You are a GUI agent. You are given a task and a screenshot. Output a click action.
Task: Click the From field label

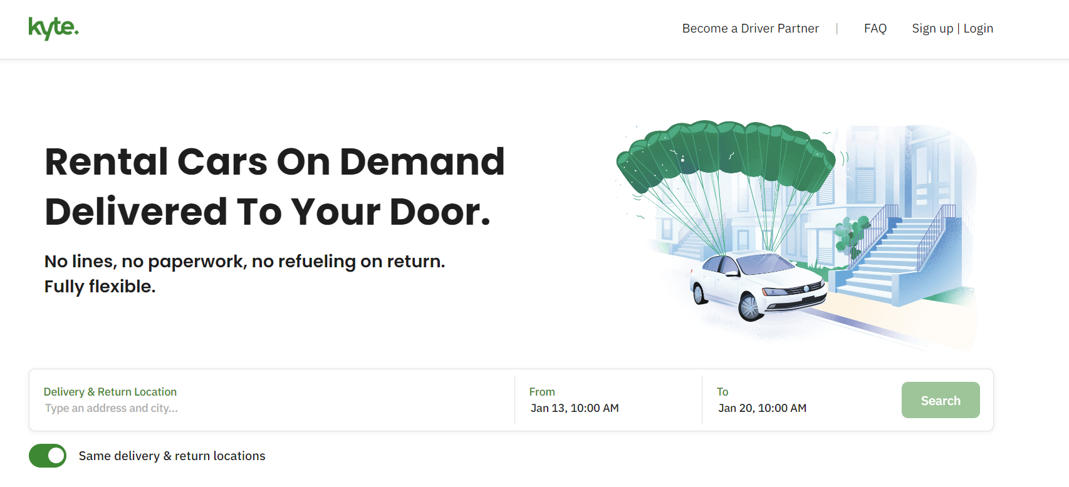[542, 392]
